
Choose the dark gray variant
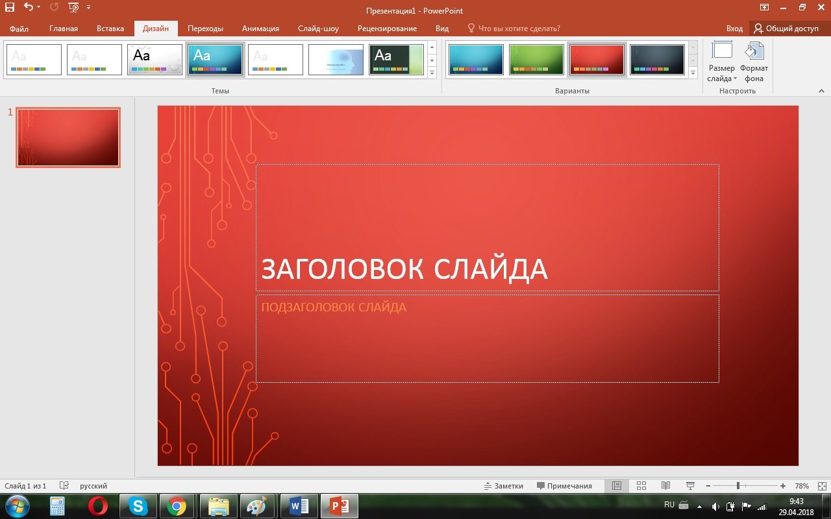(x=657, y=60)
